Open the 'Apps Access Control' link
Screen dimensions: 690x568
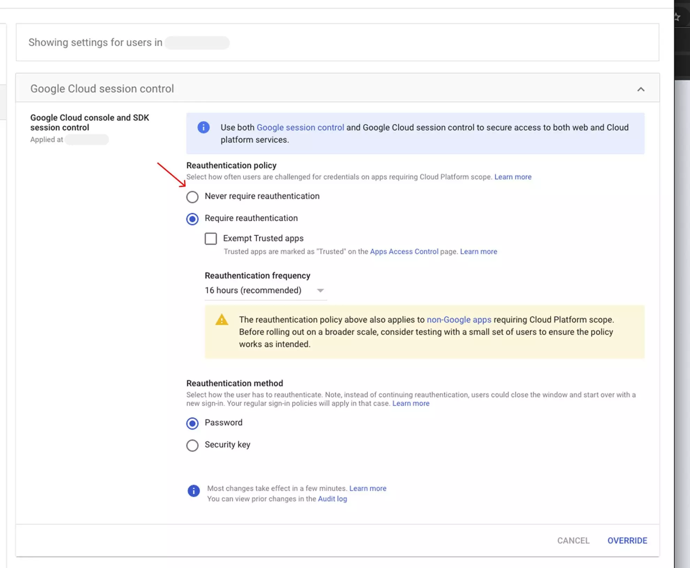[x=404, y=251]
